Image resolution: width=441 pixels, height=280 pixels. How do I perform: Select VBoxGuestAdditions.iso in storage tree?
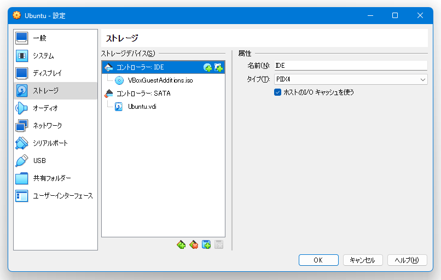pos(163,80)
